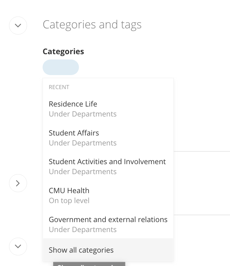Select the Residence Life category
Viewport: 230px width, 266px height.
point(73,104)
